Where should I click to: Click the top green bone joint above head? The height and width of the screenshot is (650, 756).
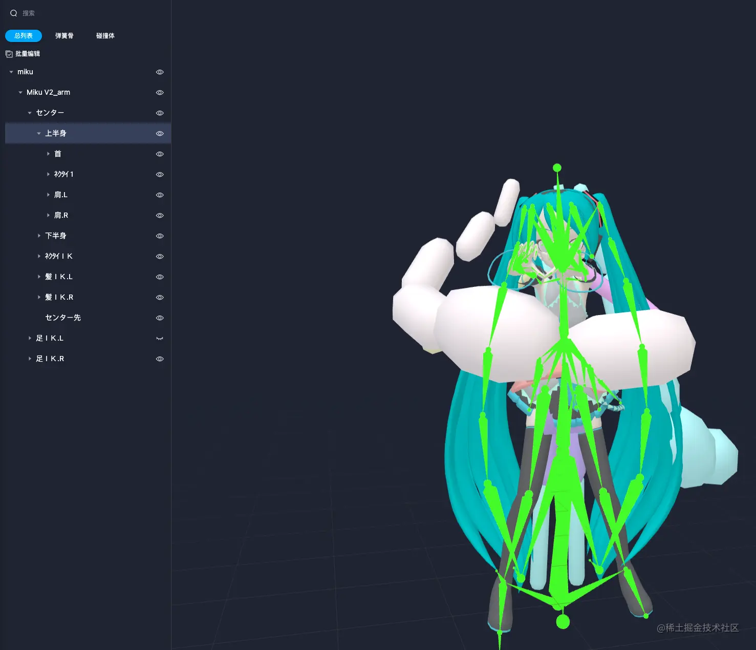coord(557,167)
